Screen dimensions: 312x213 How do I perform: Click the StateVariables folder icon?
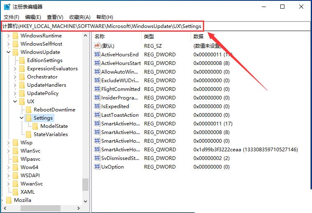(x=28, y=134)
